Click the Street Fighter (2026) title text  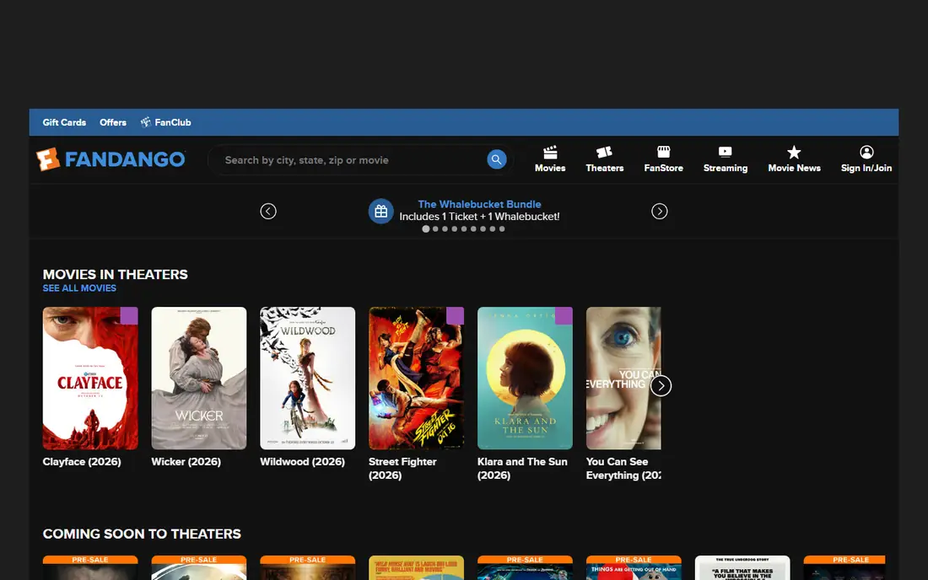[x=402, y=468]
